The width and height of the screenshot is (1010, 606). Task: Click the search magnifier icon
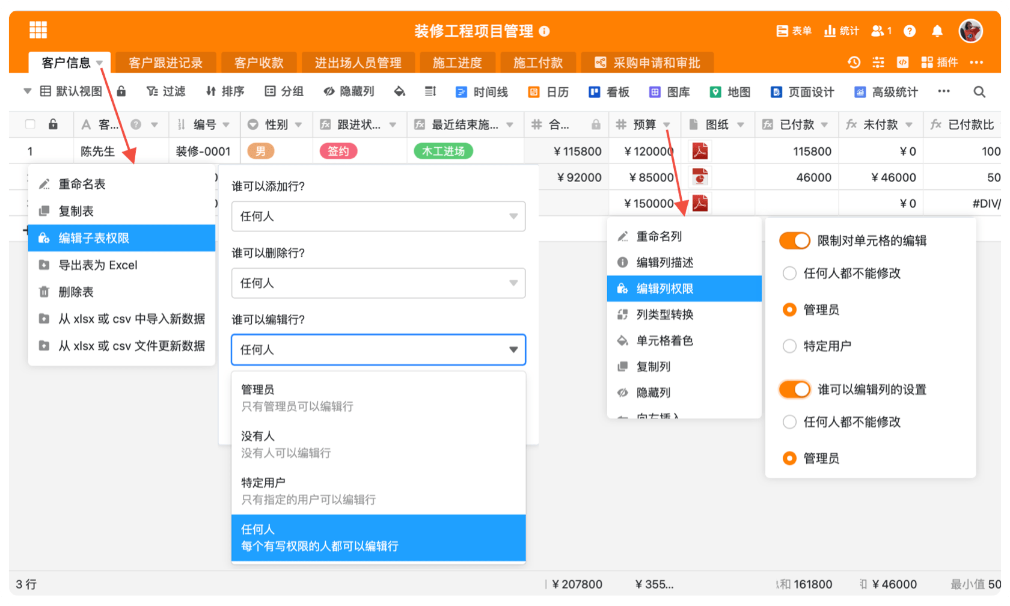979,92
